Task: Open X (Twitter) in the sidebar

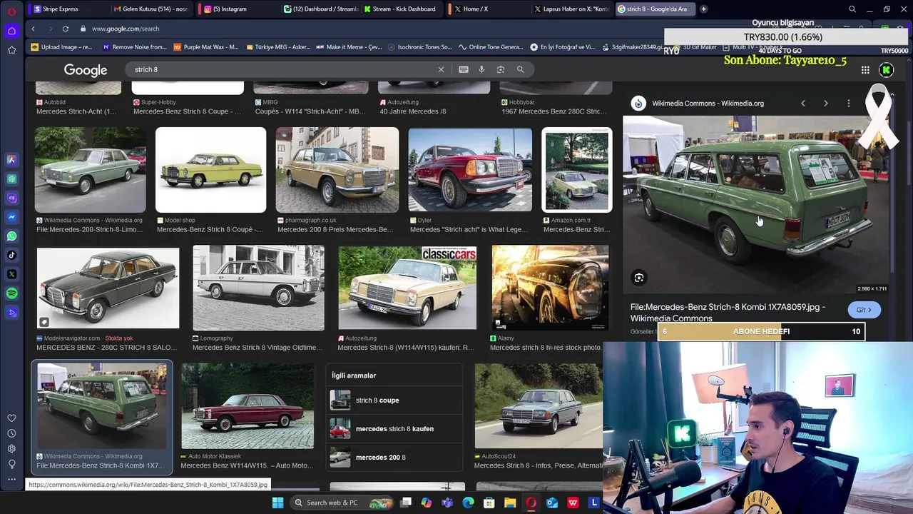Action: click(x=11, y=274)
